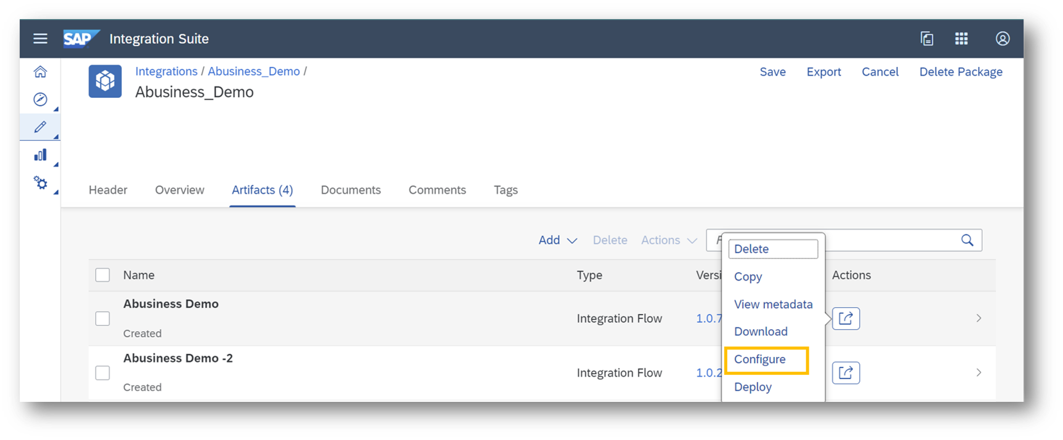Click the toolbar Delete button beside Add
The height and width of the screenshot is (440, 1063).
pyautogui.click(x=610, y=240)
